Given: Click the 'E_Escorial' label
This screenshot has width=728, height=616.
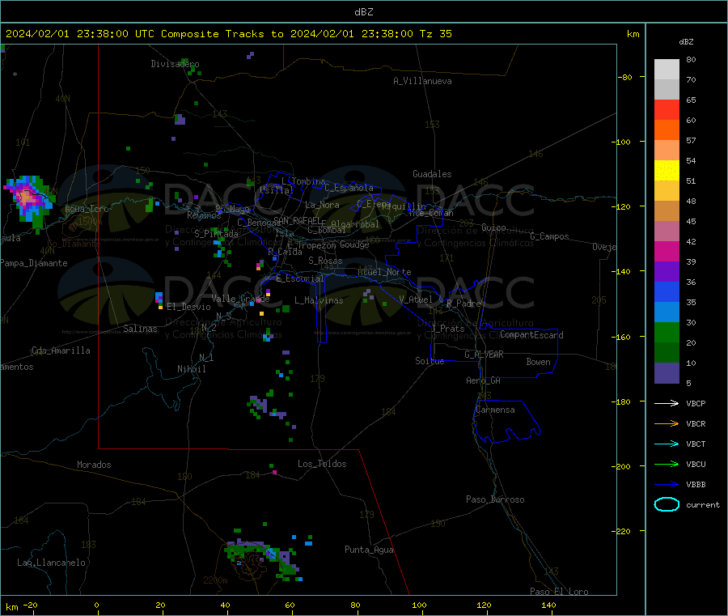Looking at the screenshot, I should (x=300, y=278).
